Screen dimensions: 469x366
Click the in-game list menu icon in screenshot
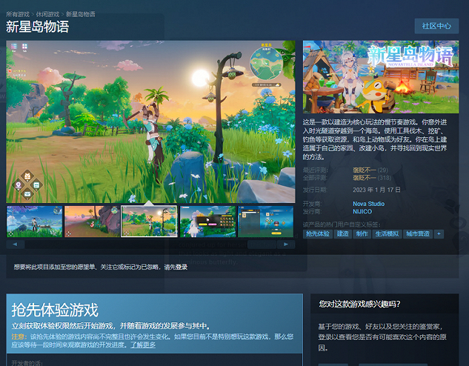pos(14,46)
